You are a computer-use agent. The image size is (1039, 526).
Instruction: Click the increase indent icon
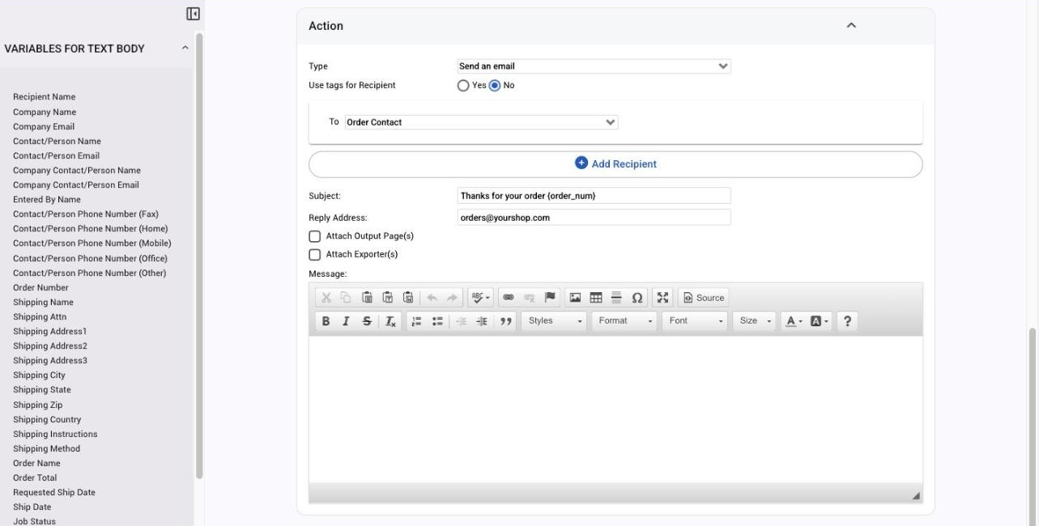(482, 321)
